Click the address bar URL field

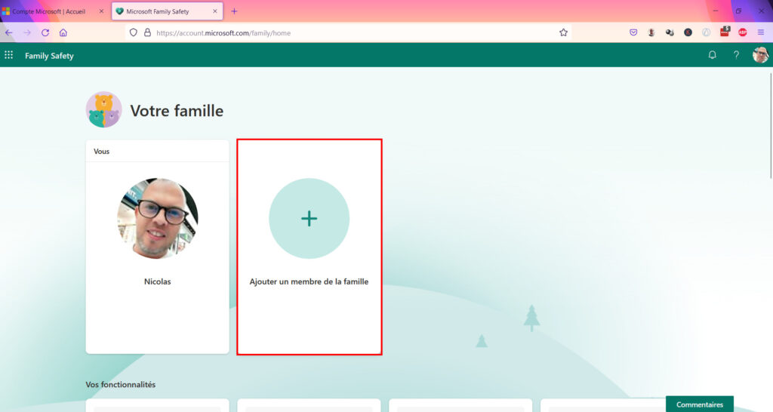pyautogui.click(x=347, y=32)
